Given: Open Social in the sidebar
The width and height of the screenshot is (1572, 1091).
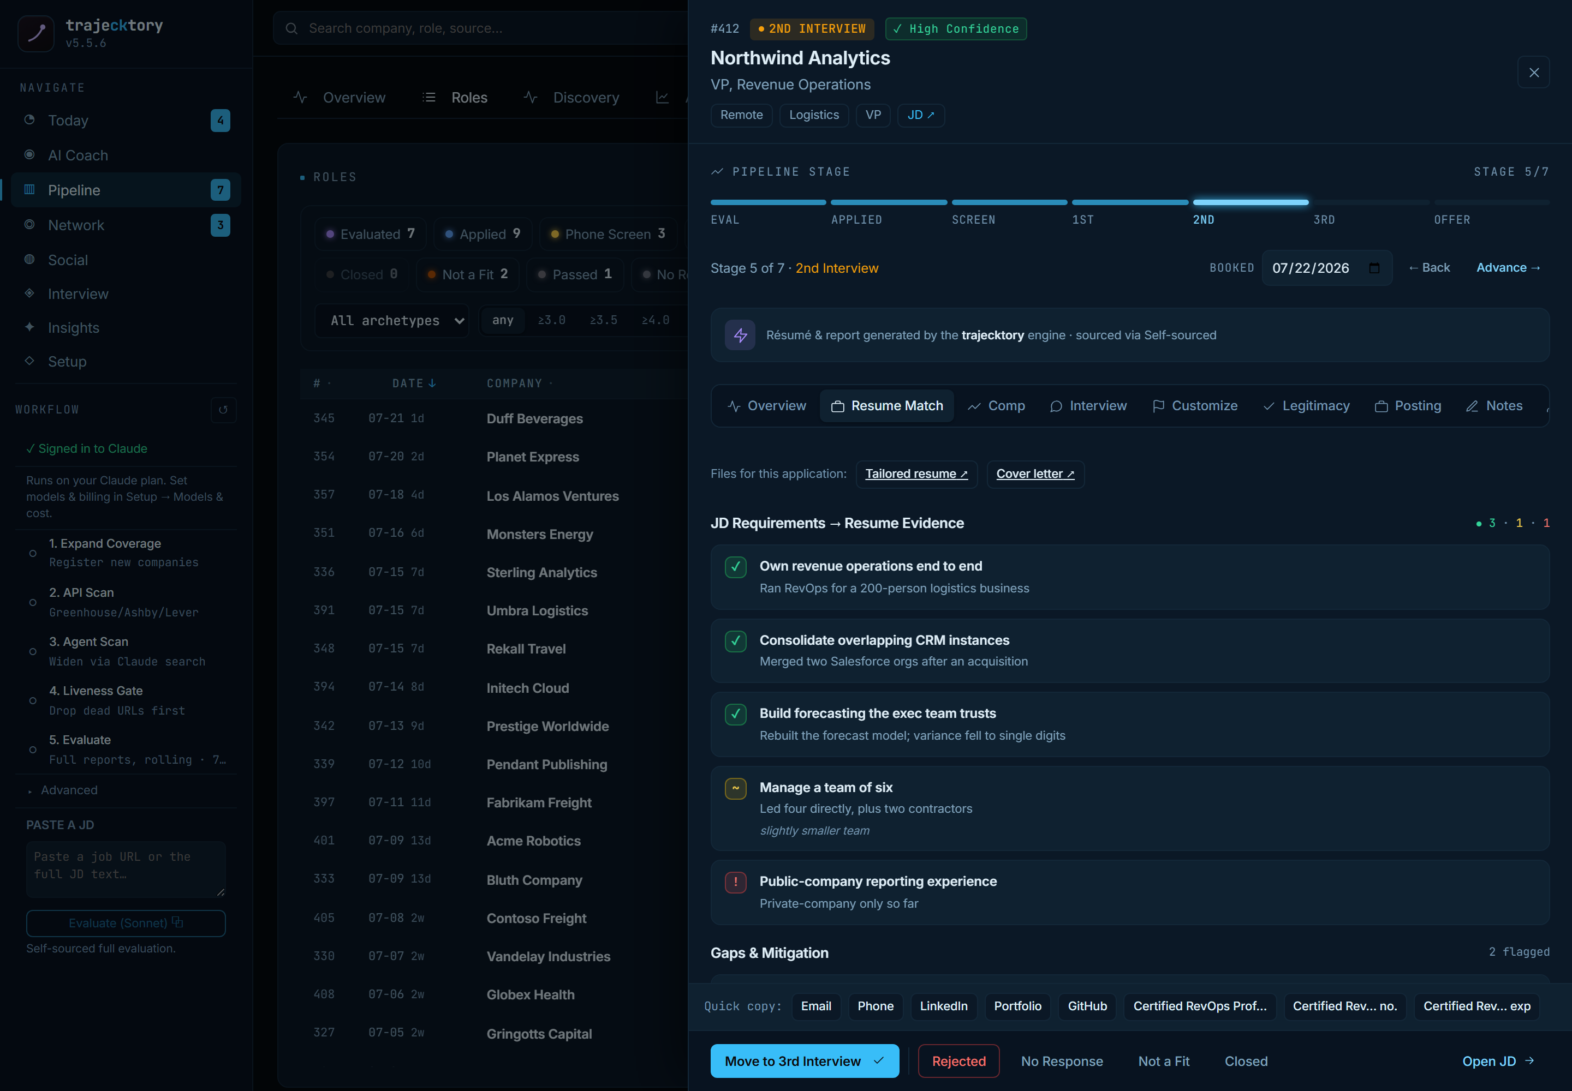Looking at the screenshot, I should (126, 260).
